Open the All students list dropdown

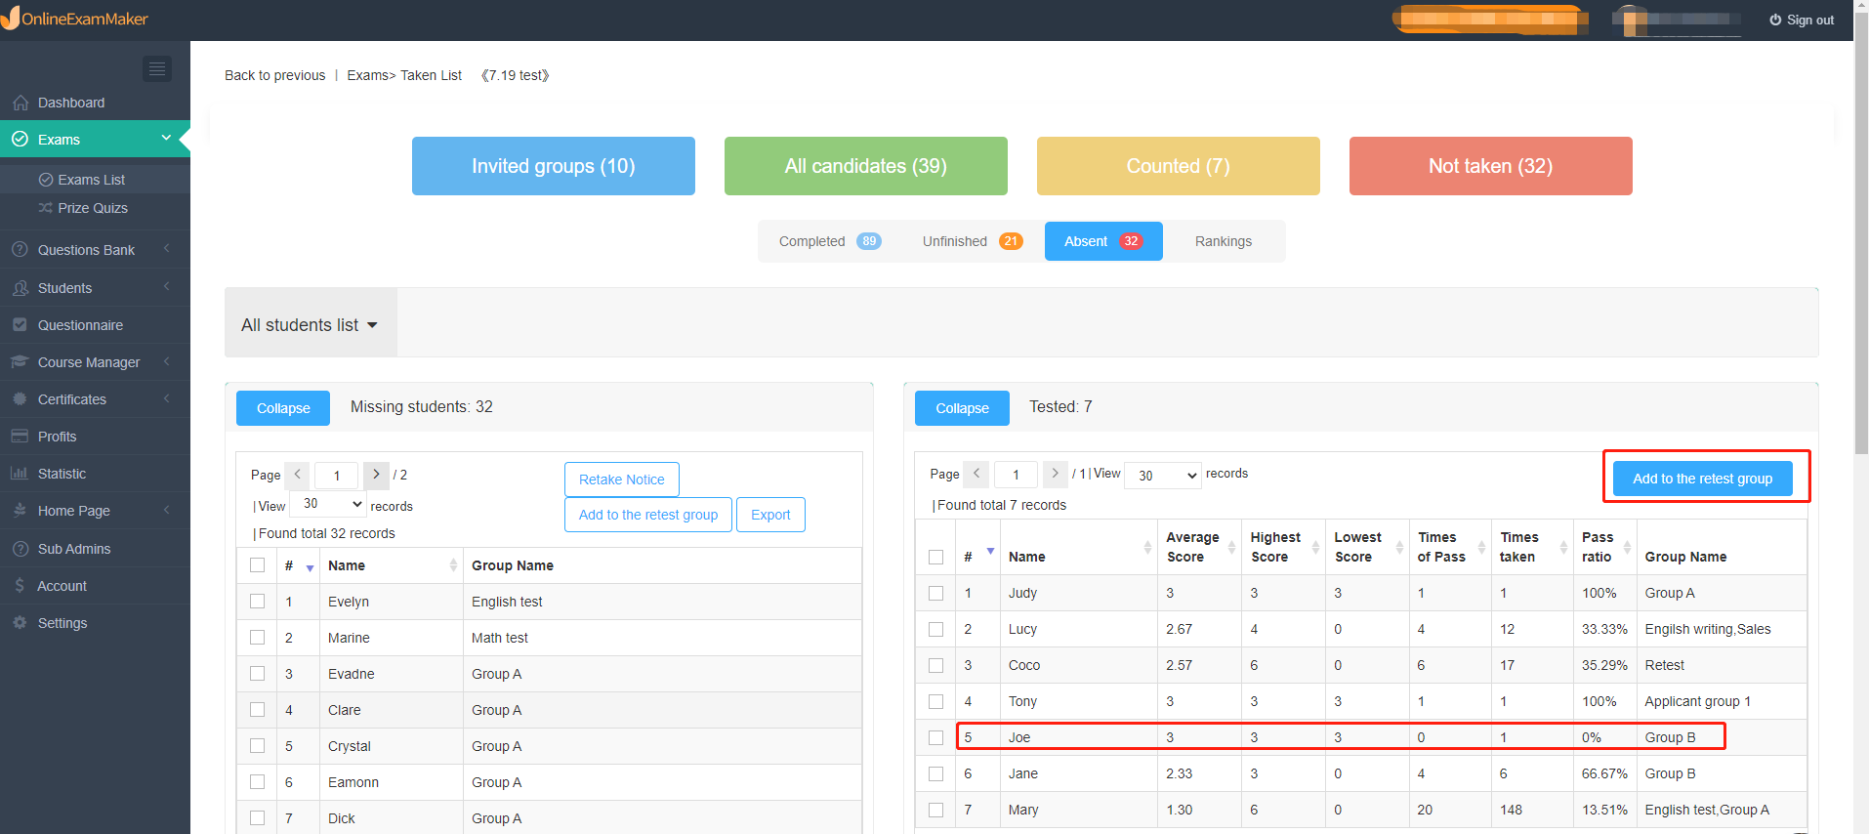point(310,325)
